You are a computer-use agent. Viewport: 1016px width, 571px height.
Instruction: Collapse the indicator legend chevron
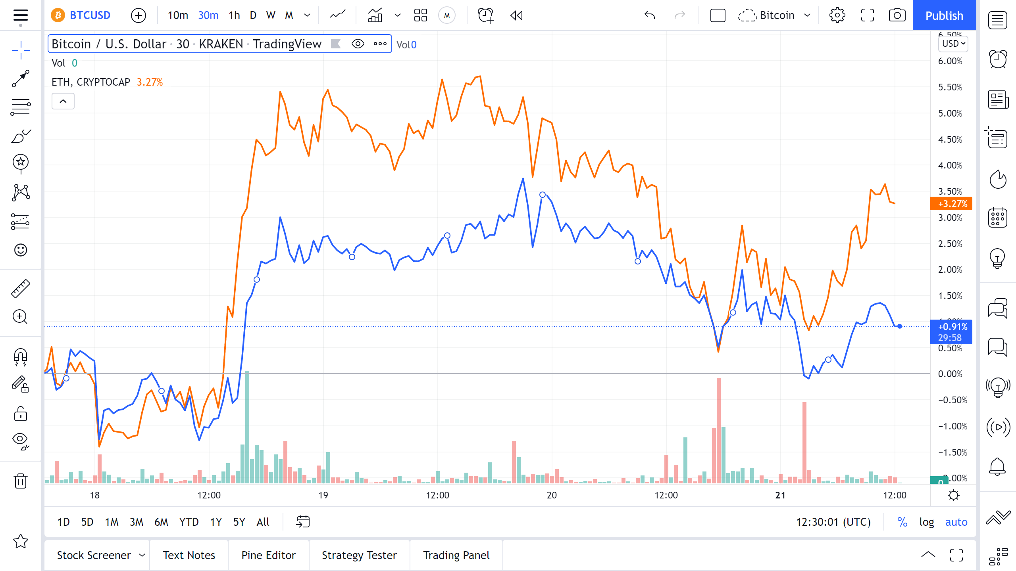(63, 101)
